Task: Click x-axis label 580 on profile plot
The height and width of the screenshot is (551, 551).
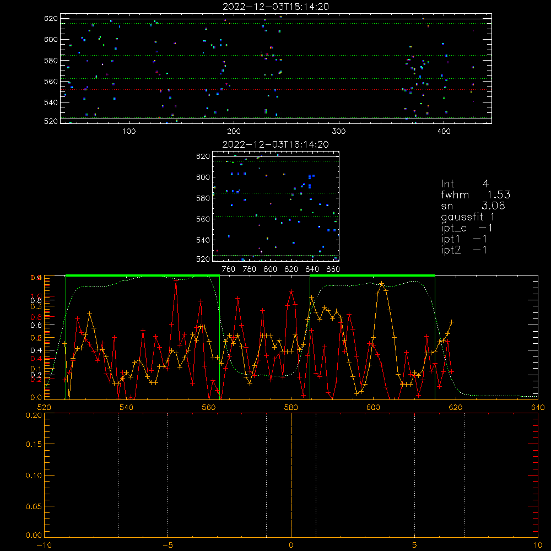Action: (x=291, y=407)
